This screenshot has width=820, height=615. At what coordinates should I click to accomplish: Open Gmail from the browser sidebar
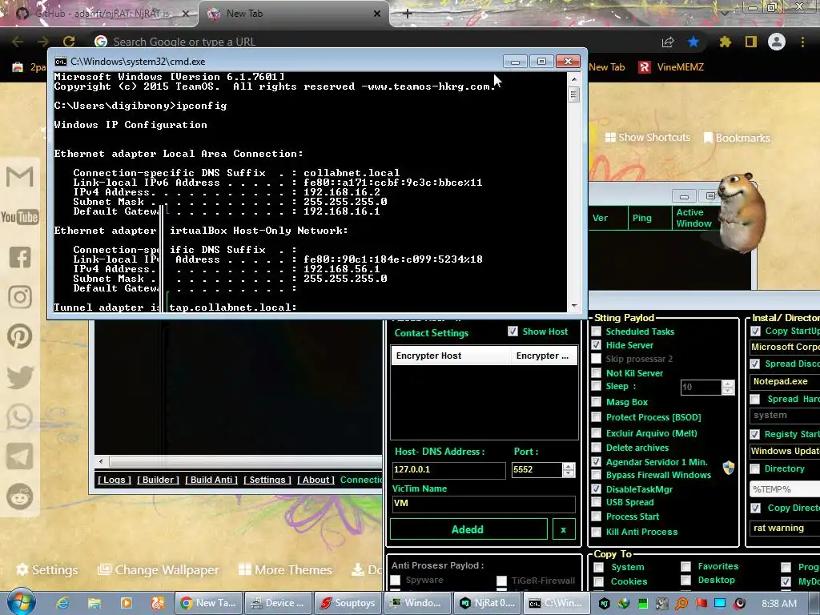tap(20, 176)
